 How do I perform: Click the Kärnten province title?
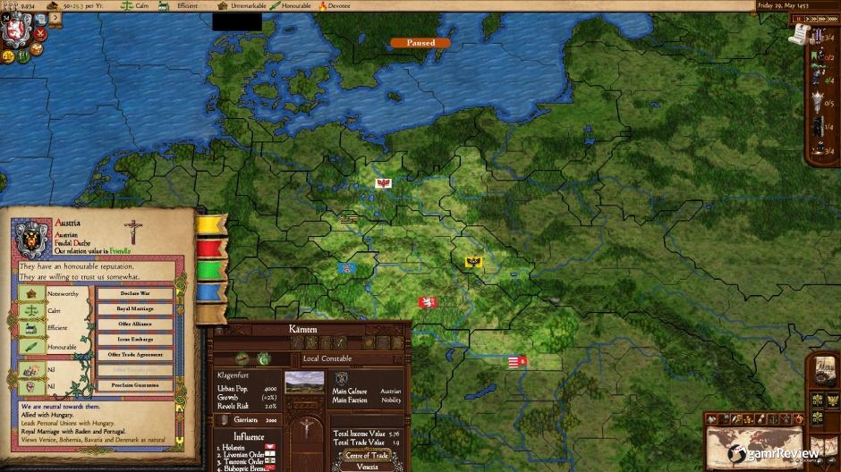[303, 329]
